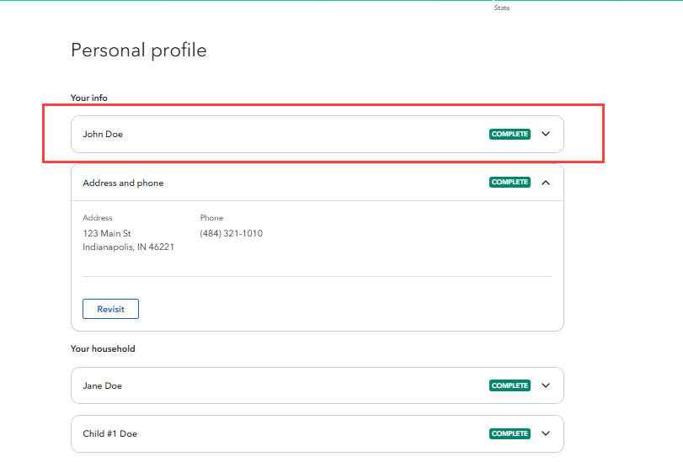Click the Personal profile heading

point(138,50)
